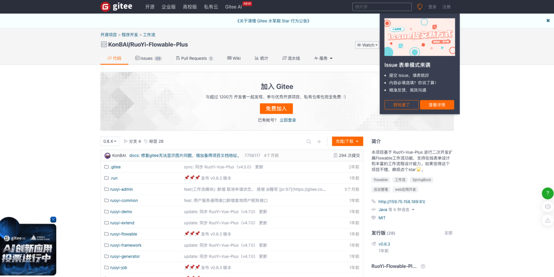Click the flowable topic tag
This screenshot has height=277, width=554.
tap(381, 180)
